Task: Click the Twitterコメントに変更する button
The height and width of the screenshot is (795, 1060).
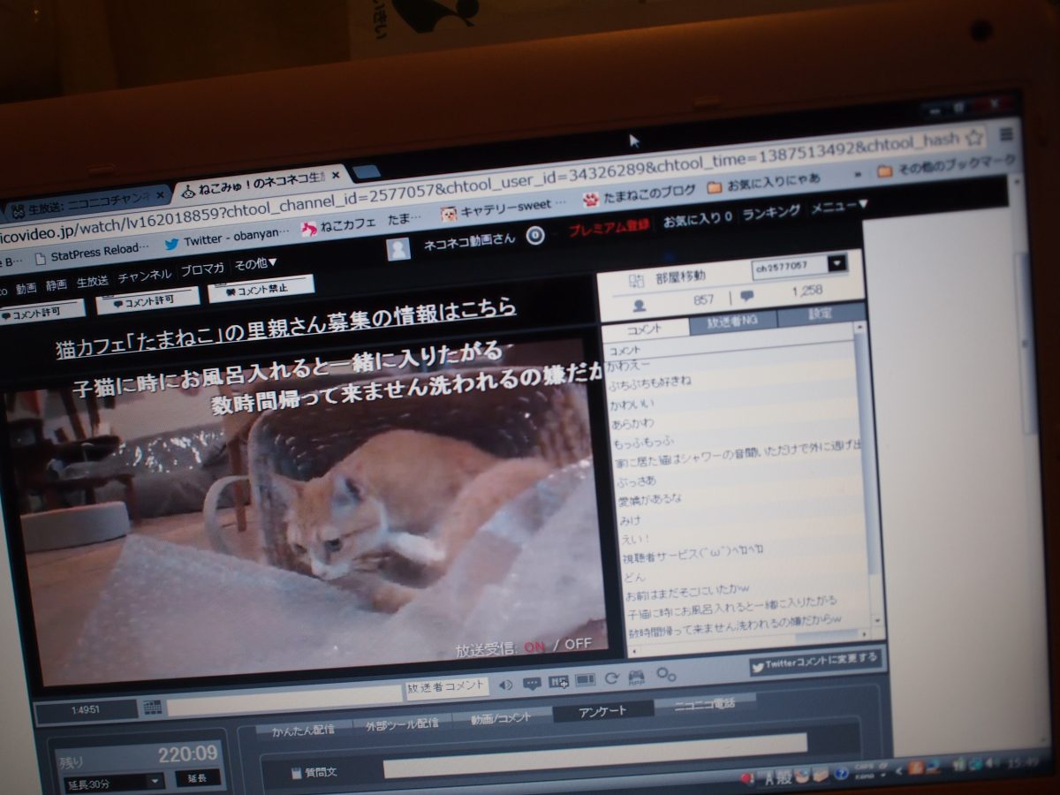Action: coord(815,661)
